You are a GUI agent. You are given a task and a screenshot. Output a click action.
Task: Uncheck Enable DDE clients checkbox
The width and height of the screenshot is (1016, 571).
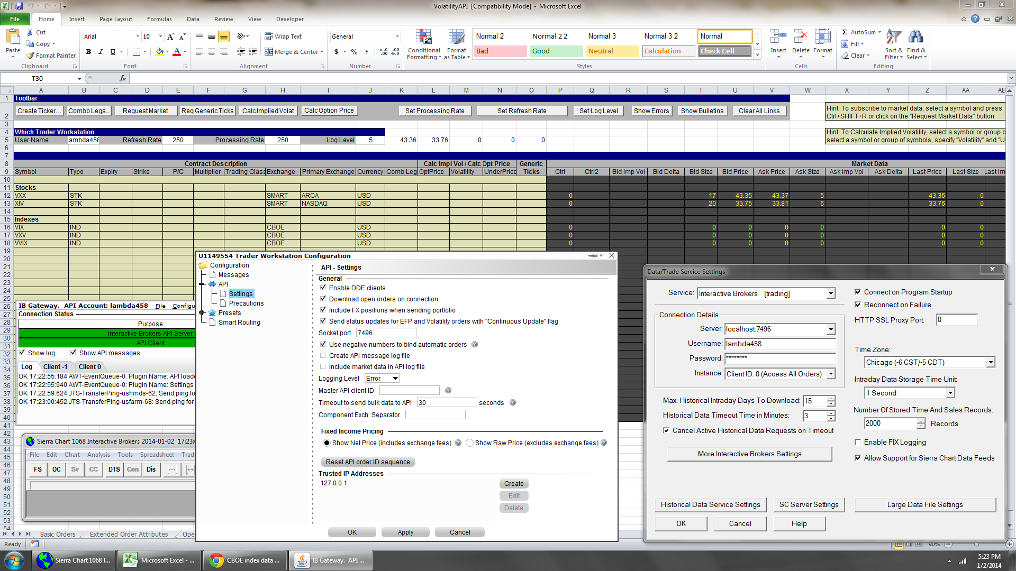[323, 288]
